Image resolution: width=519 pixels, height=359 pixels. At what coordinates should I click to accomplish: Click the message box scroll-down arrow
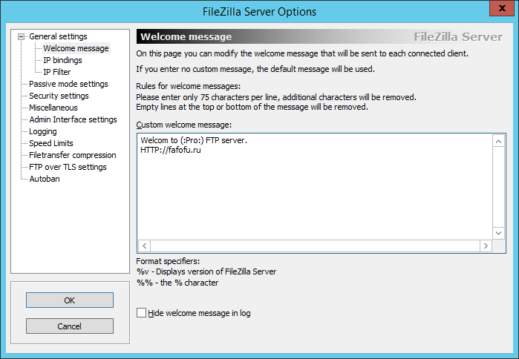(x=498, y=234)
